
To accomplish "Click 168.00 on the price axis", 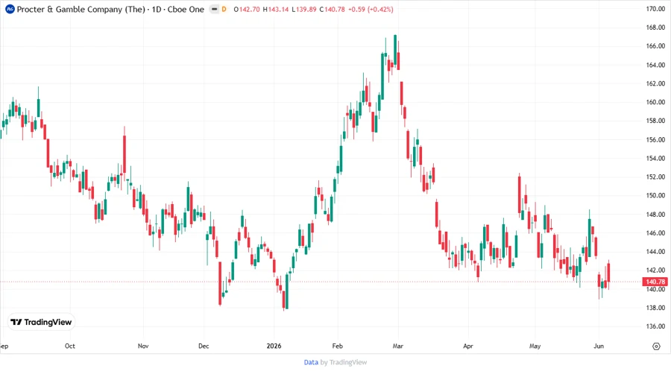I will pos(655,28).
